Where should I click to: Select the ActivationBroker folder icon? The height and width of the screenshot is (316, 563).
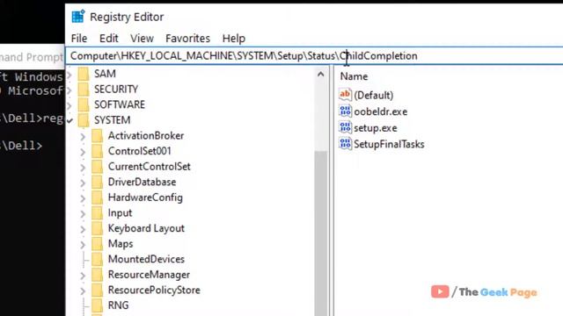(x=98, y=136)
